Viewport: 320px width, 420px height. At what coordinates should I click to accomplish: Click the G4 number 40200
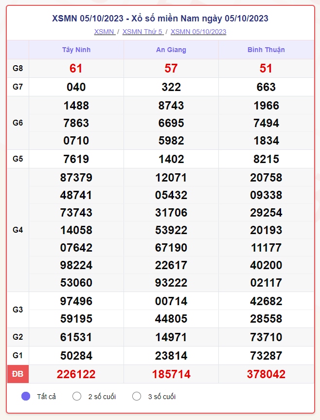(x=266, y=265)
